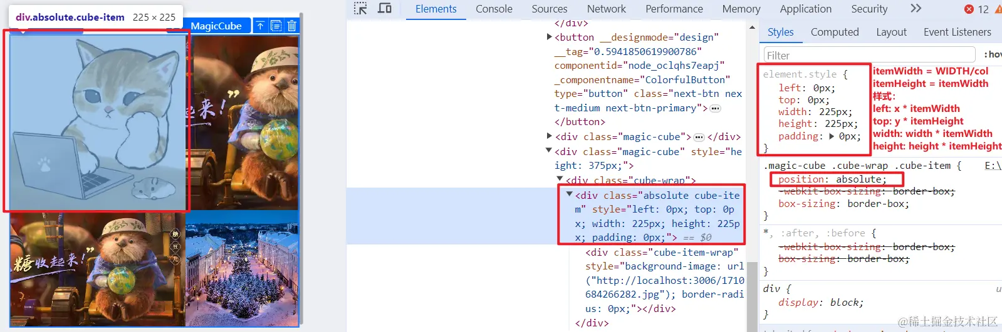Open the Performance tab
The width and height of the screenshot is (1002, 332).
[674, 9]
